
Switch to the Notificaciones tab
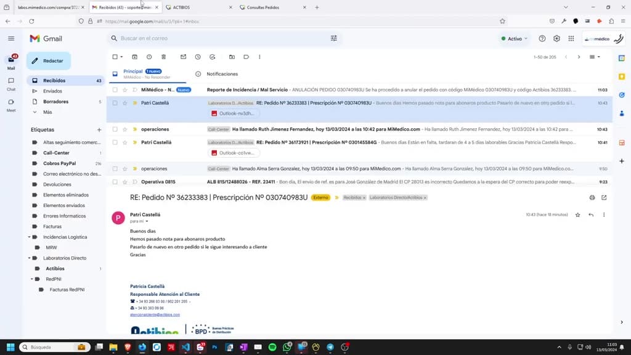tap(222, 74)
